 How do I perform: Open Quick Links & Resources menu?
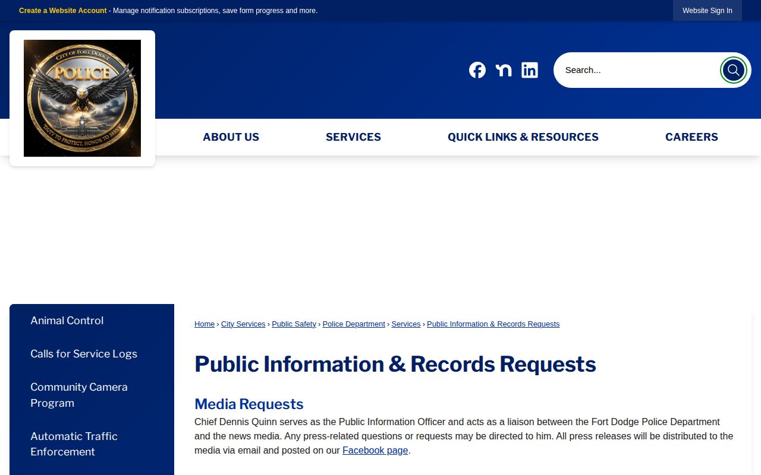tap(523, 137)
